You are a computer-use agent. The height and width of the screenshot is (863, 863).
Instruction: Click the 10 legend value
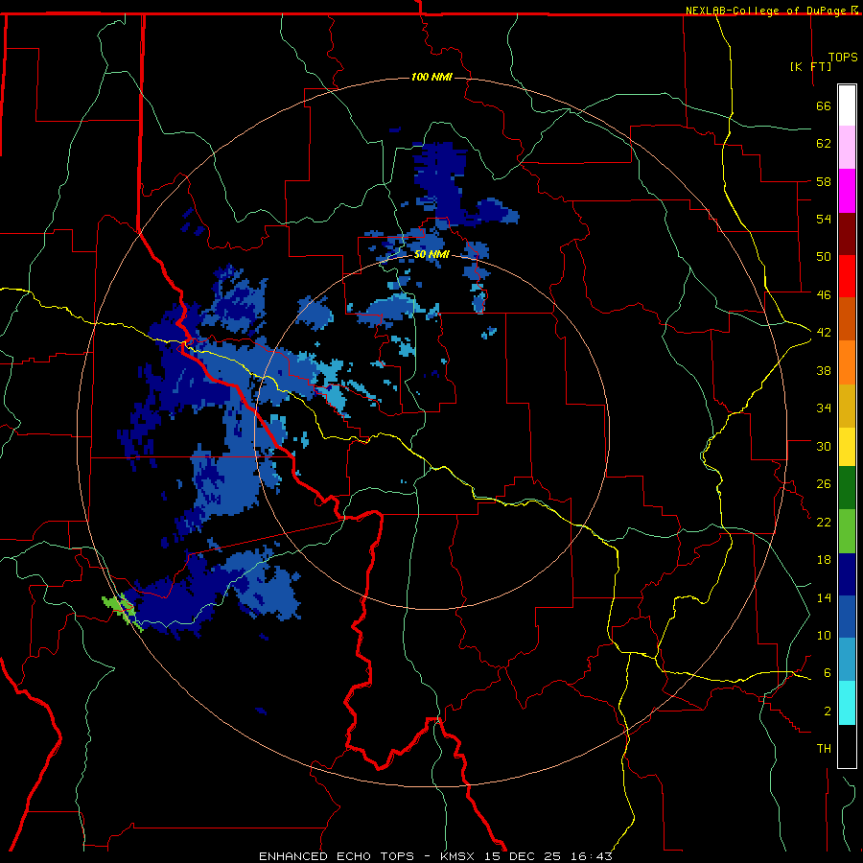(x=824, y=635)
